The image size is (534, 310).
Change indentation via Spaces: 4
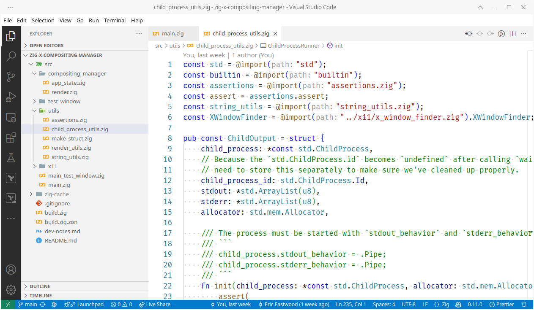tap(384, 305)
